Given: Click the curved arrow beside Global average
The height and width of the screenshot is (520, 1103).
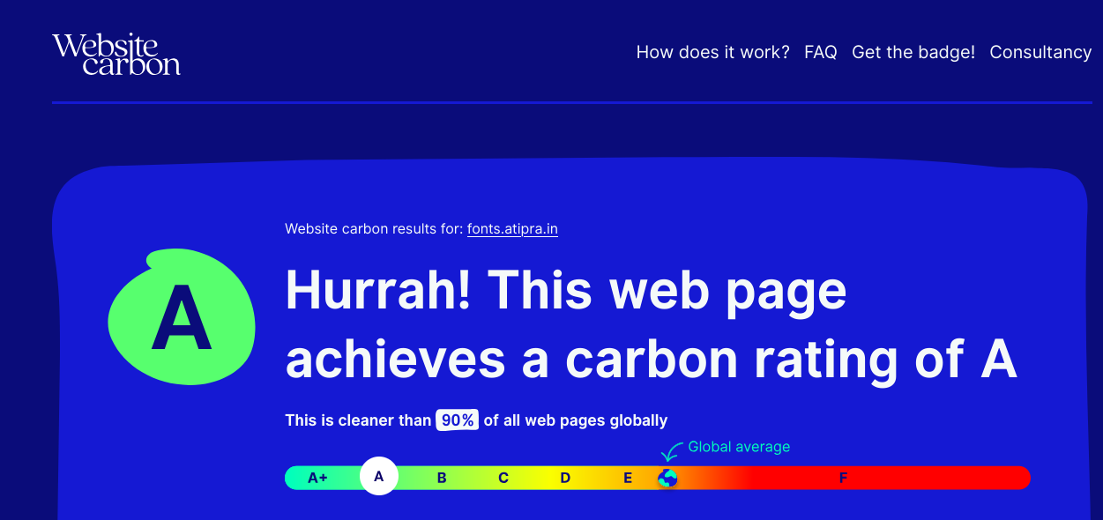Looking at the screenshot, I should [672, 451].
